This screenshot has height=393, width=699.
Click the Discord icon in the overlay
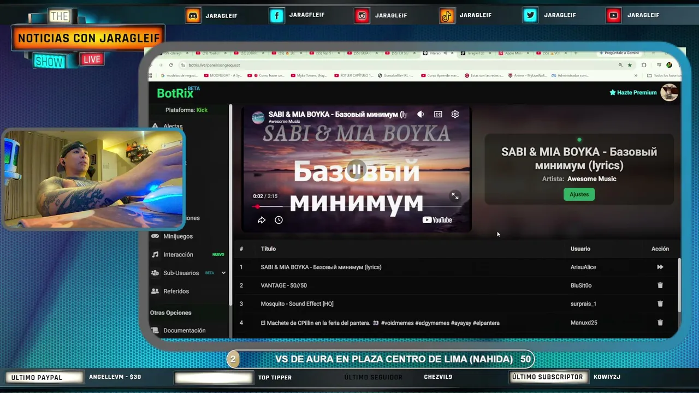click(x=193, y=15)
